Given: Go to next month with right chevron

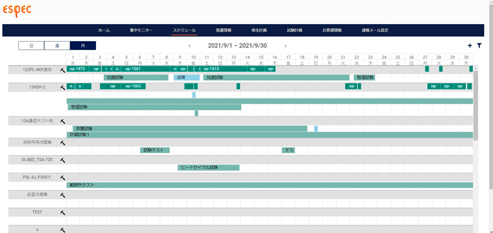Looking at the screenshot, I should point(286,46).
